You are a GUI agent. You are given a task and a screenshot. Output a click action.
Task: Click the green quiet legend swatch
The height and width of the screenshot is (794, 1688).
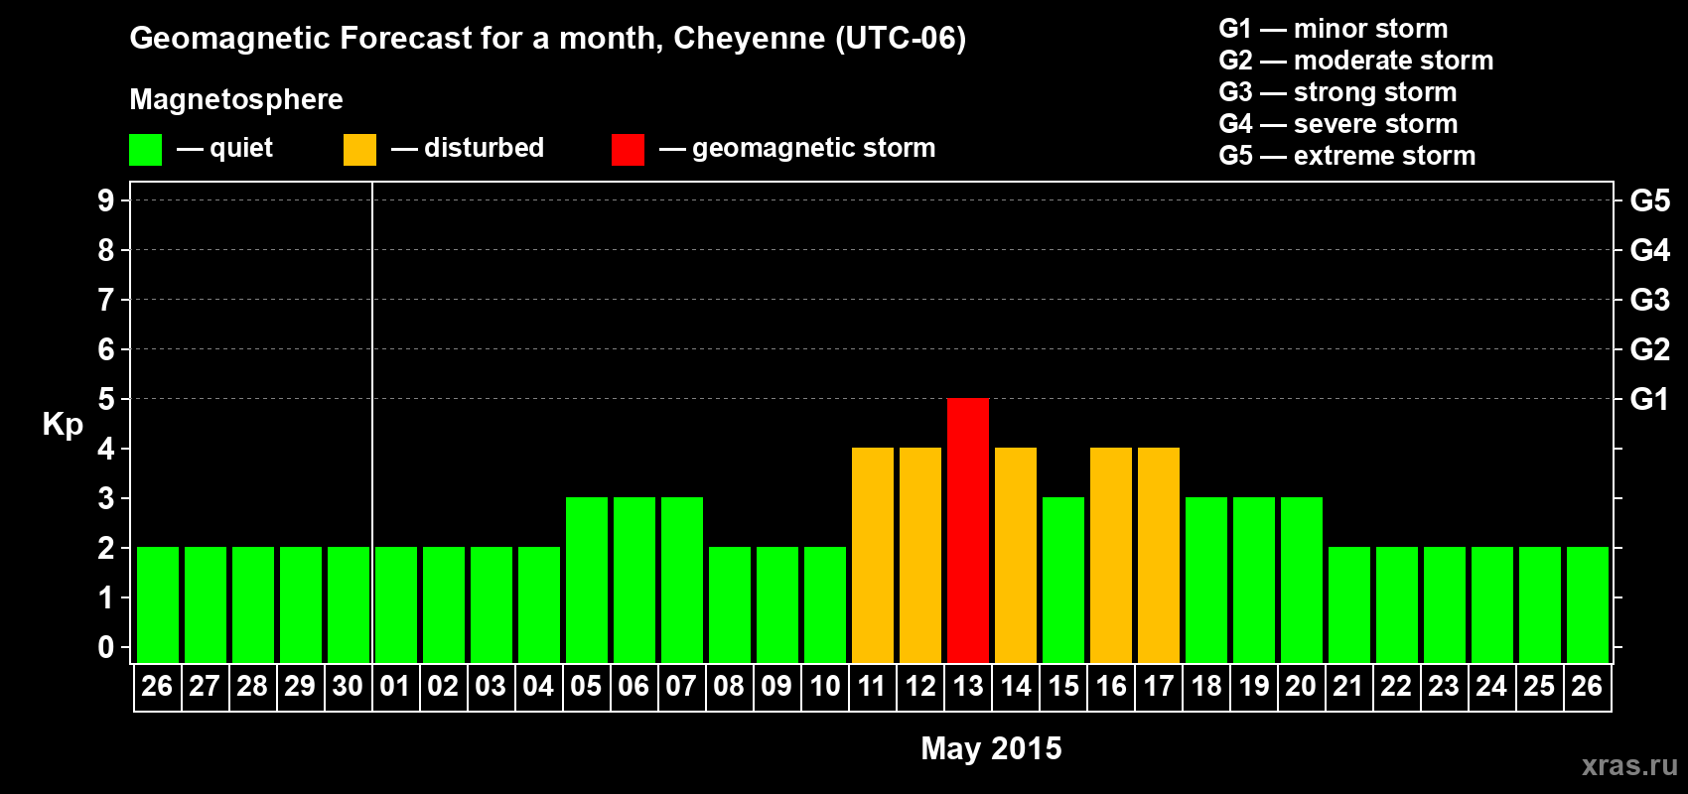pyautogui.click(x=145, y=150)
